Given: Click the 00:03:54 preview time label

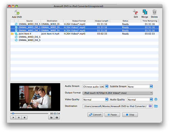Looking at the screenshot, I should [x=55, y=114].
